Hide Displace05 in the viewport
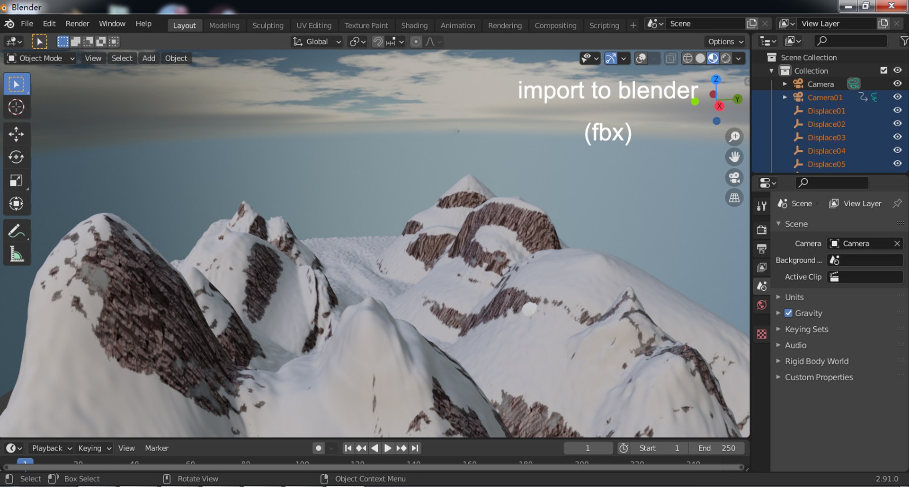This screenshot has width=909, height=487. coord(897,164)
